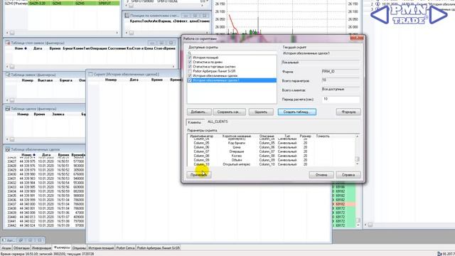The height and width of the screenshot is (256, 455).
Task: Toggle Статистика торговых систем checkbox
Action: coord(190,66)
